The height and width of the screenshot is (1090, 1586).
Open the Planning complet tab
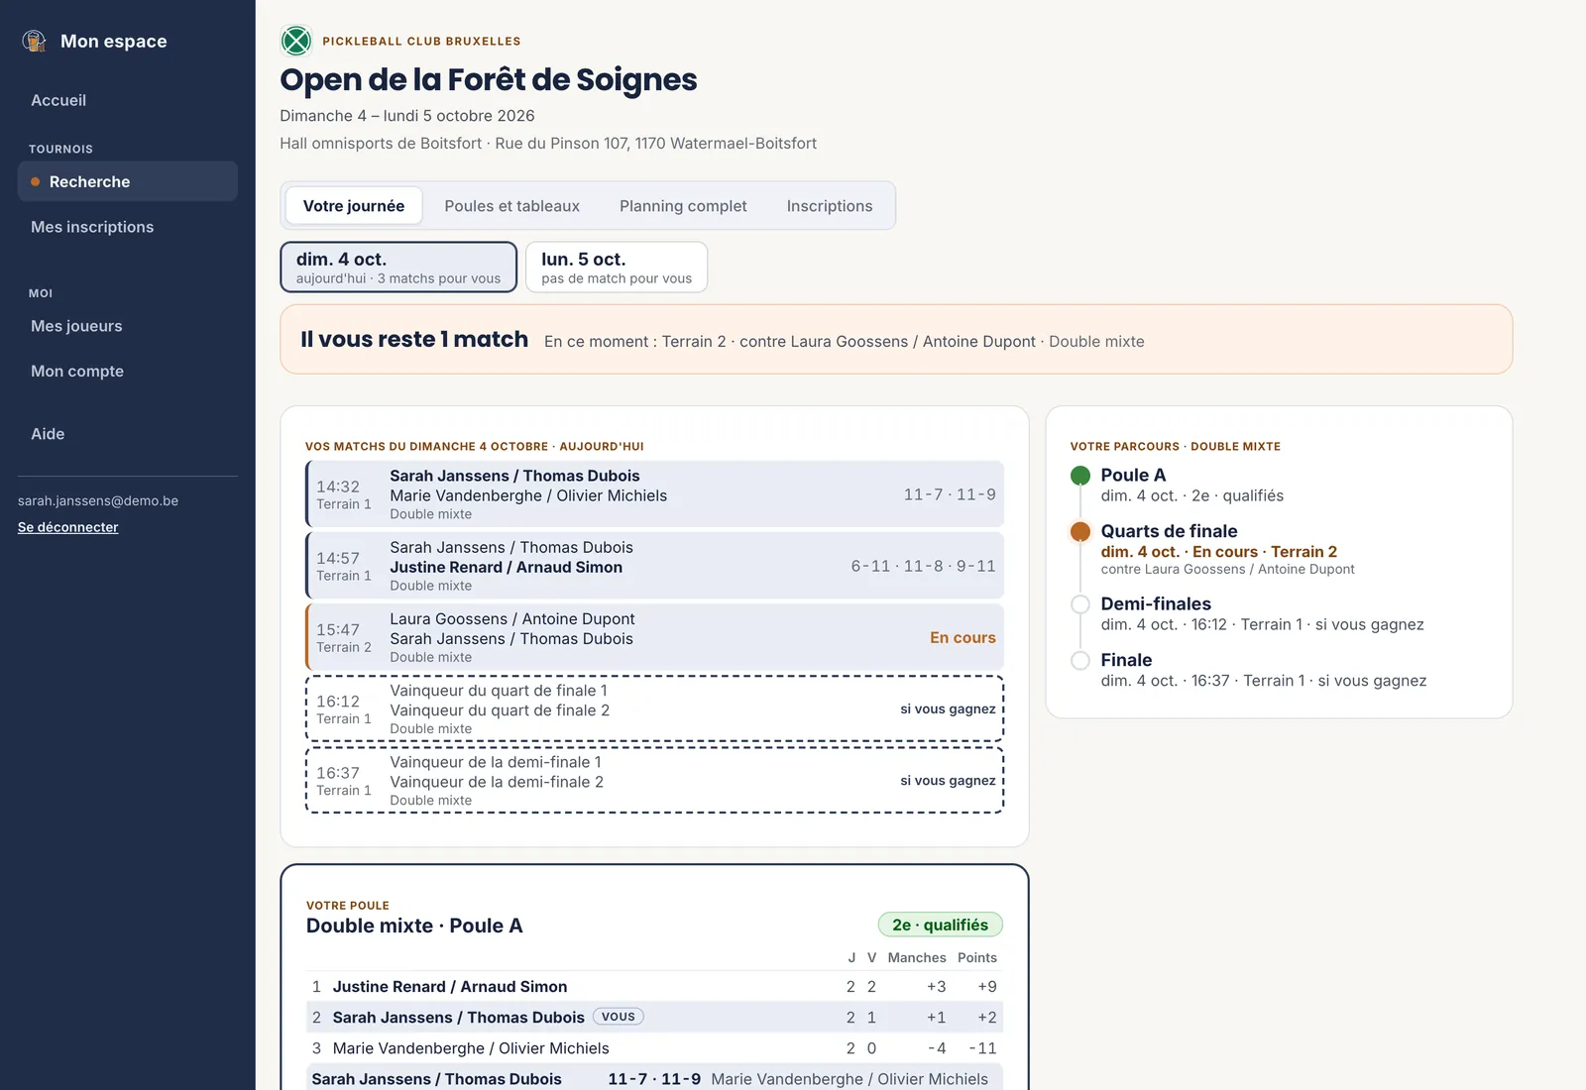(x=683, y=206)
